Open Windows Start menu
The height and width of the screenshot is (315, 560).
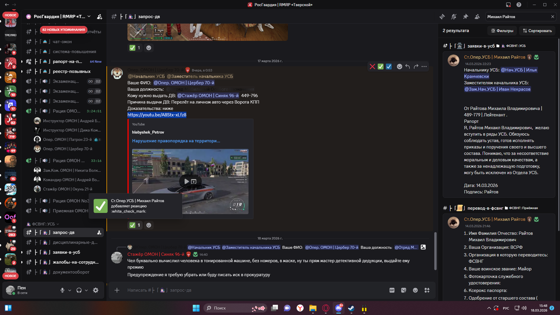[x=196, y=308]
